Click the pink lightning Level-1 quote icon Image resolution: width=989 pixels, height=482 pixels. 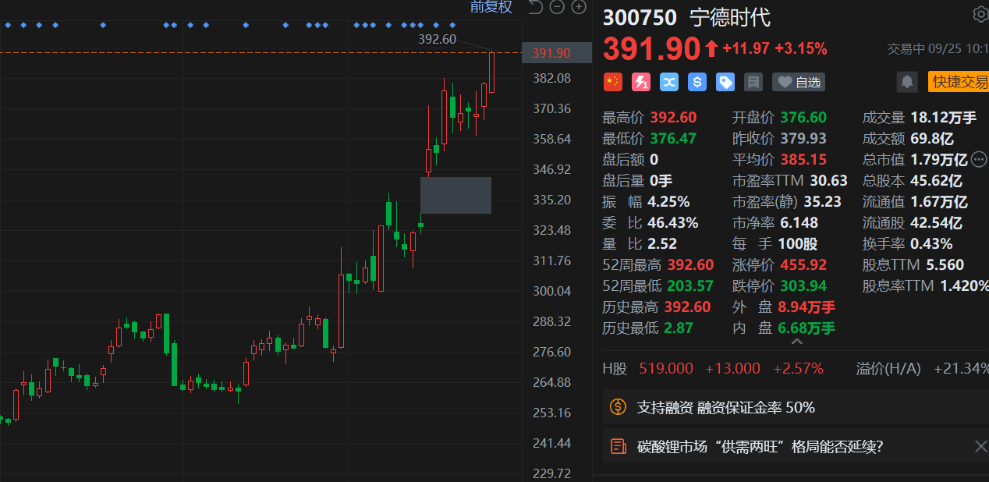(640, 82)
